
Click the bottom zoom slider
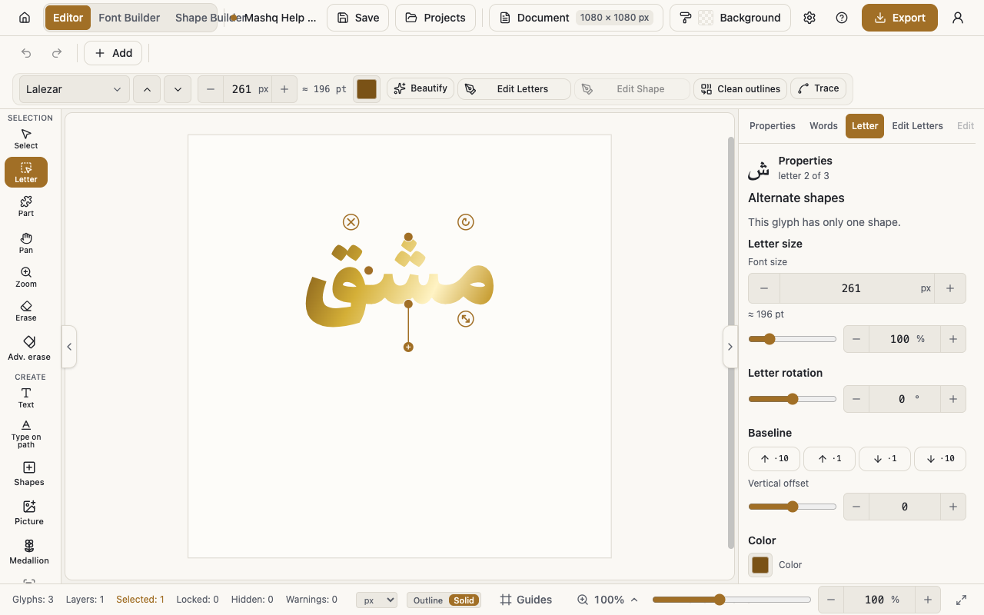tap(731, 600)
